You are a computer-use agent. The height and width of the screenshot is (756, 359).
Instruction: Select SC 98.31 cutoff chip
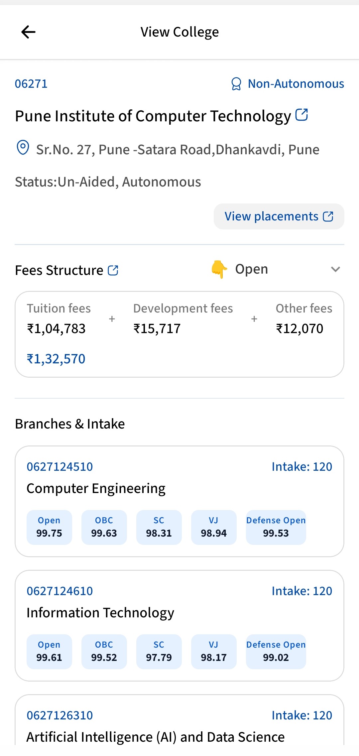159,527
